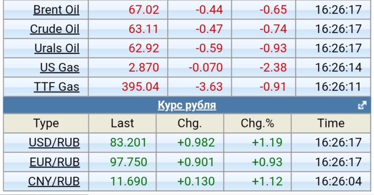Select the TTF Gas link
374x195 pixels.
click(57, 87)
